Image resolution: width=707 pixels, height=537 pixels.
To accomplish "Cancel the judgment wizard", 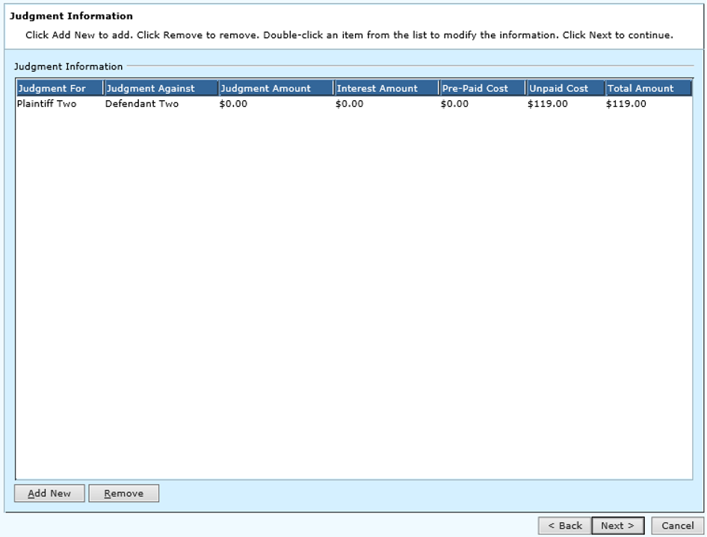I will [677, 526].
